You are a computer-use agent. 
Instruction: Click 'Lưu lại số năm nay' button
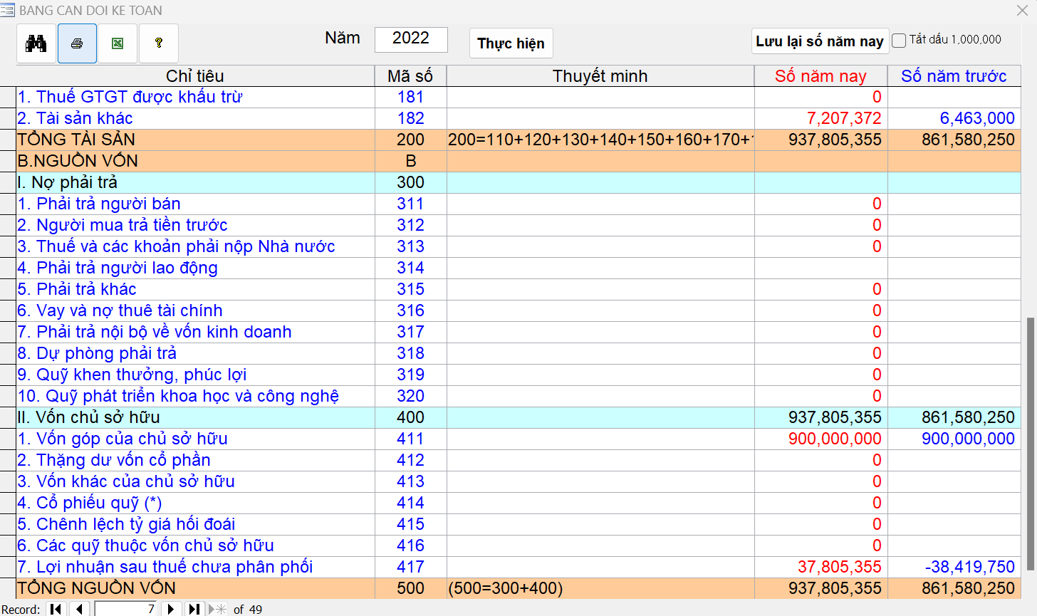819,41
